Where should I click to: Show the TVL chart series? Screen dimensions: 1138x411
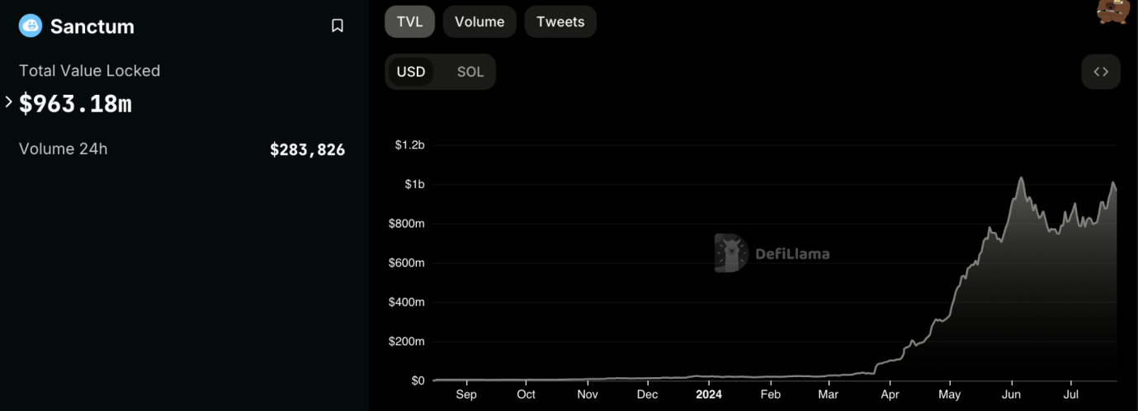pyautogui.click(x=409, y=22)
